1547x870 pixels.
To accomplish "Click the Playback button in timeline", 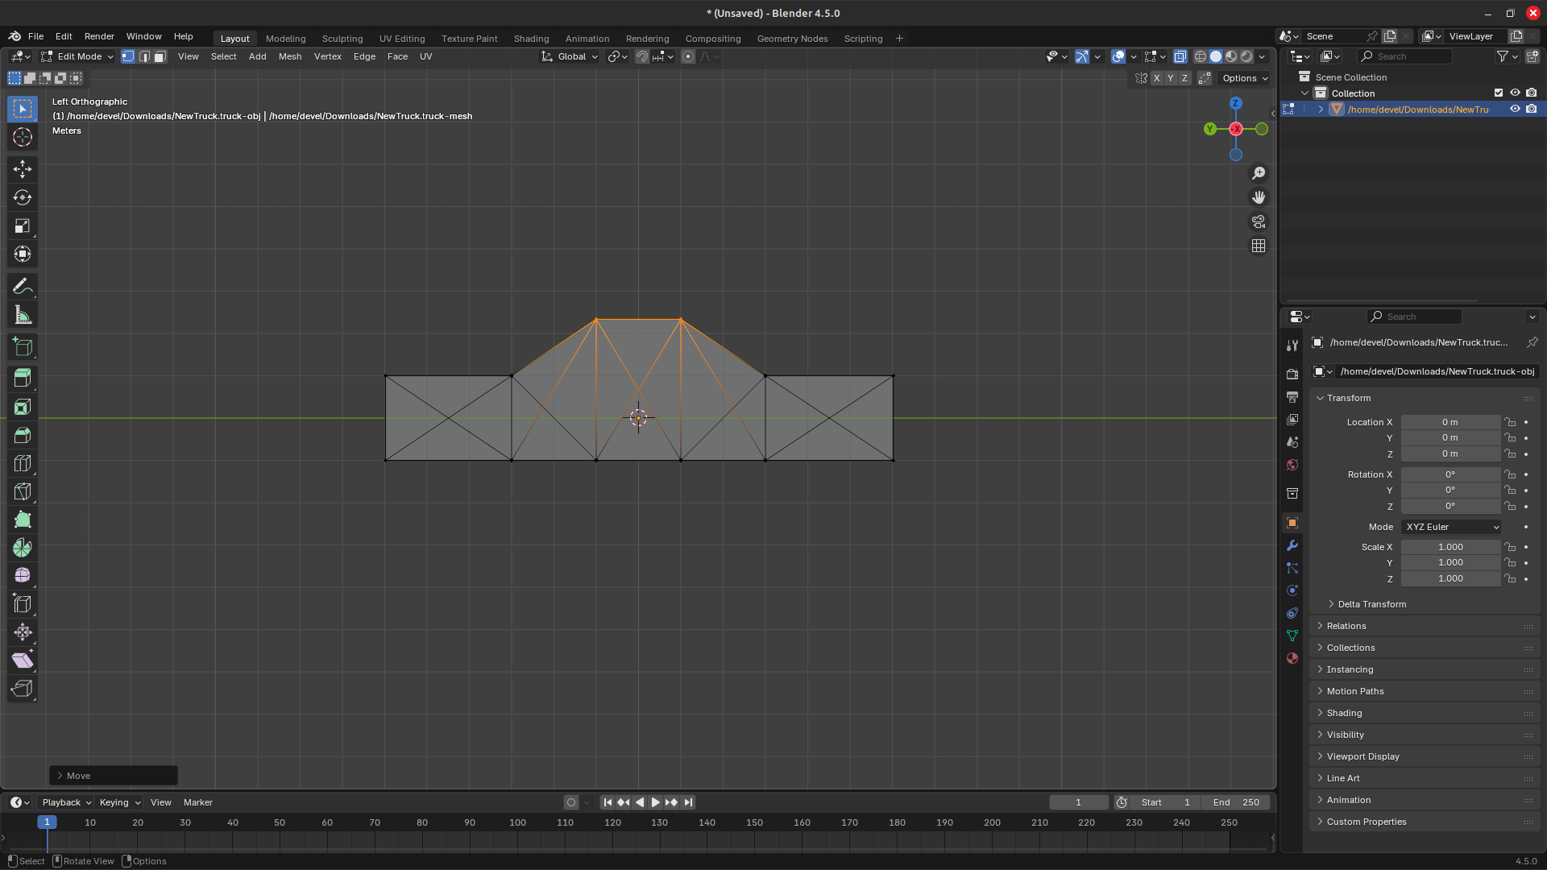I will [x=66, y=802].
